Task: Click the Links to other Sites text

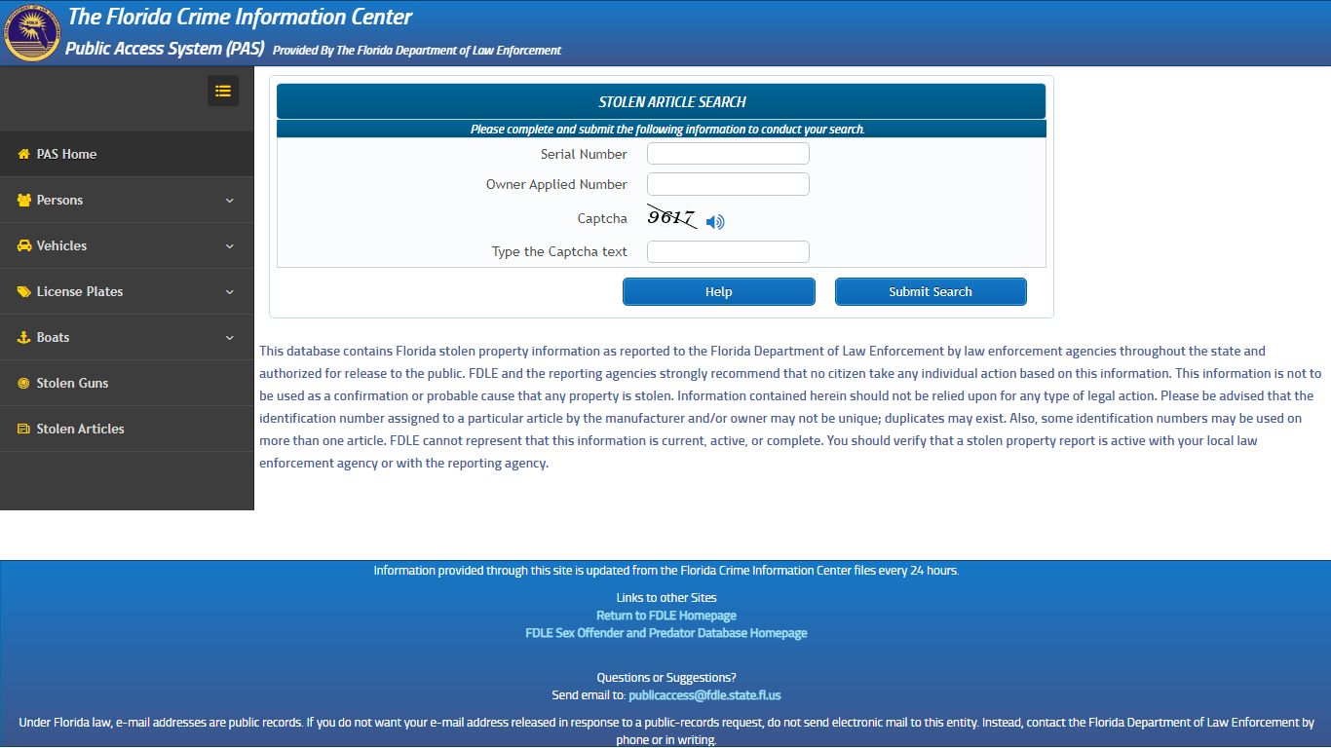Action: coord(666,598)
